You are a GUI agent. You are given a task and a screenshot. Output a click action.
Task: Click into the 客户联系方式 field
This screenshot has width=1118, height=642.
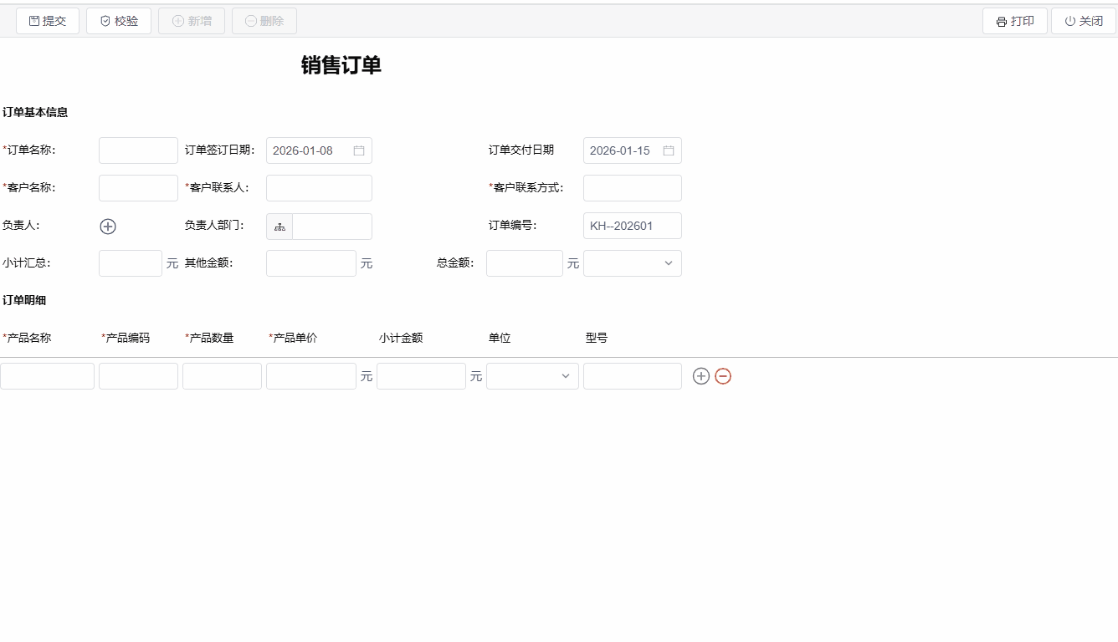632,188
